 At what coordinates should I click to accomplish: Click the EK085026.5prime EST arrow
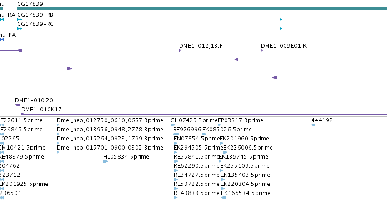pyautogui.click(x=204, y=134)
